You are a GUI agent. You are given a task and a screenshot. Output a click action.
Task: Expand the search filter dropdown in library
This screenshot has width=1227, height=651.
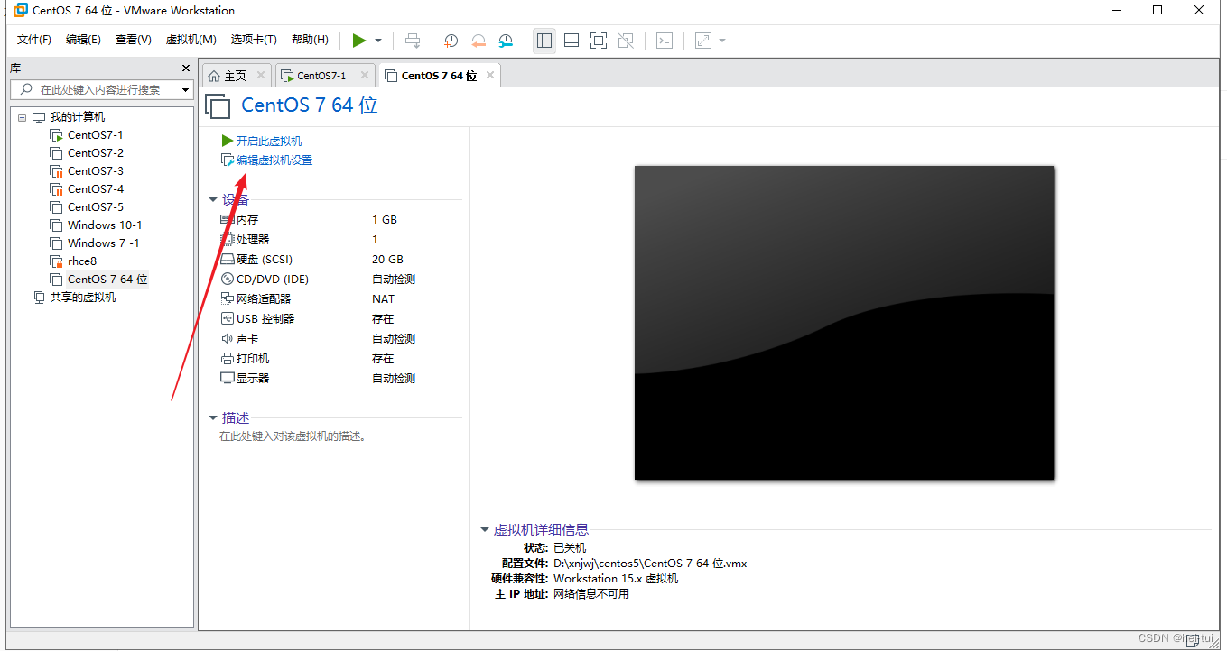(x=185, y=89)
